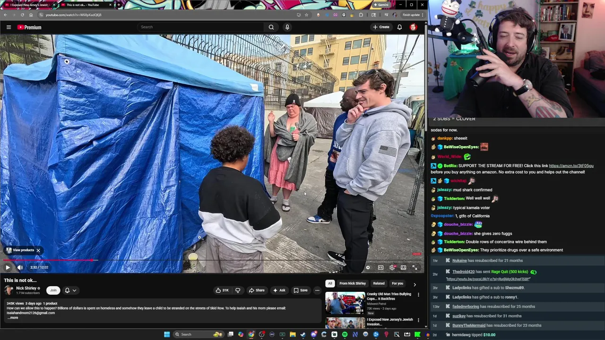Go to YouTube Premium home logo

(29, 27)
